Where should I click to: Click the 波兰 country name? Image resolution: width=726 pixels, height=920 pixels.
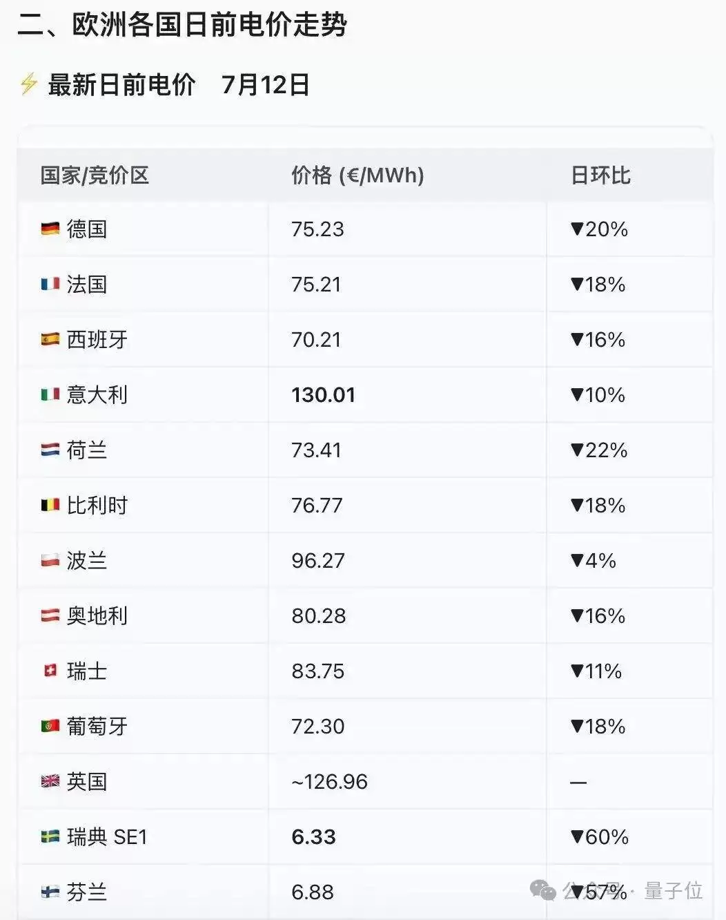pyautogui.click(x=87, y=560)
